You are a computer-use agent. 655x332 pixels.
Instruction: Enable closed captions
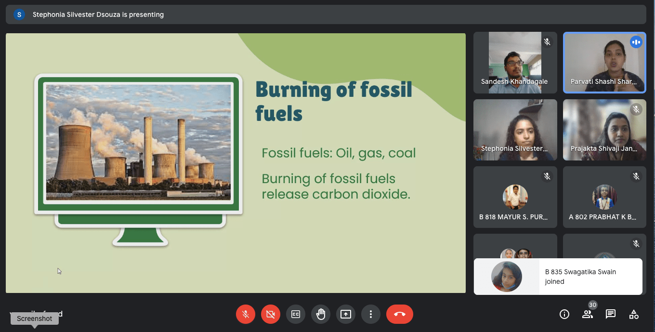tap(296, 314)
